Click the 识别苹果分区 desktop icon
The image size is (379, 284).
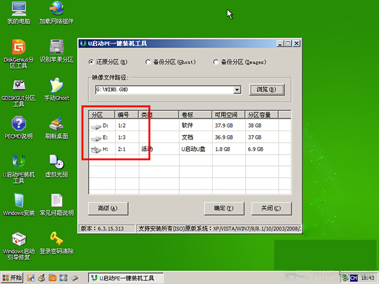(57, 51)
